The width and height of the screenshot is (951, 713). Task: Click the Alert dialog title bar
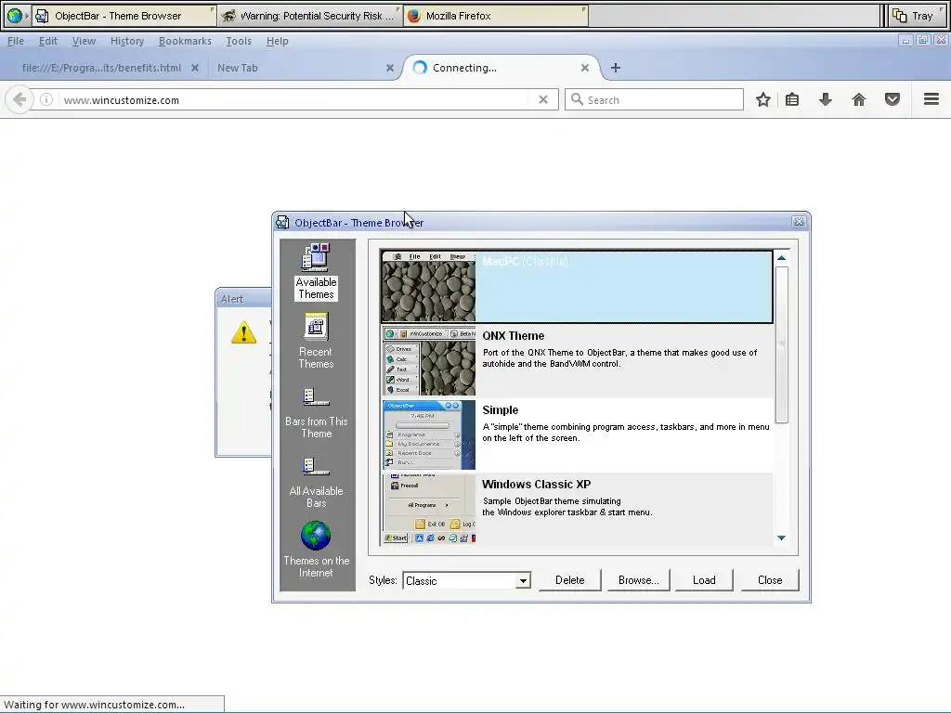(244, 299)
